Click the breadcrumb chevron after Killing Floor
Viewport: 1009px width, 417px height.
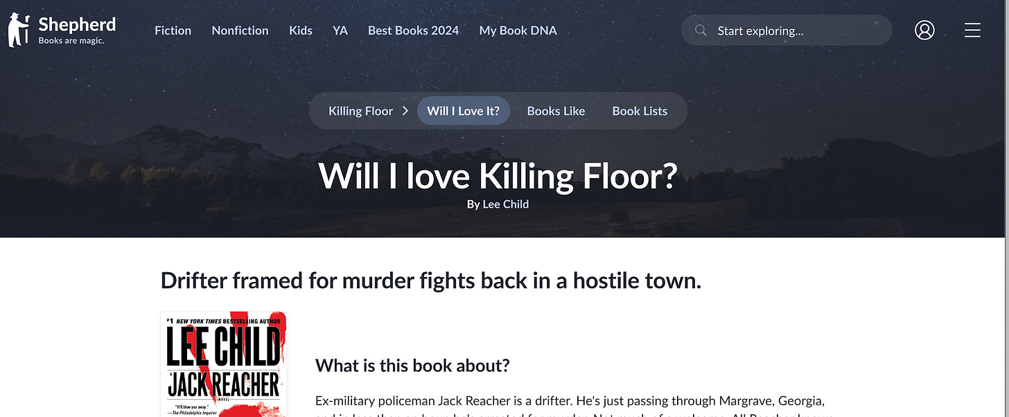tap(405, 111)
